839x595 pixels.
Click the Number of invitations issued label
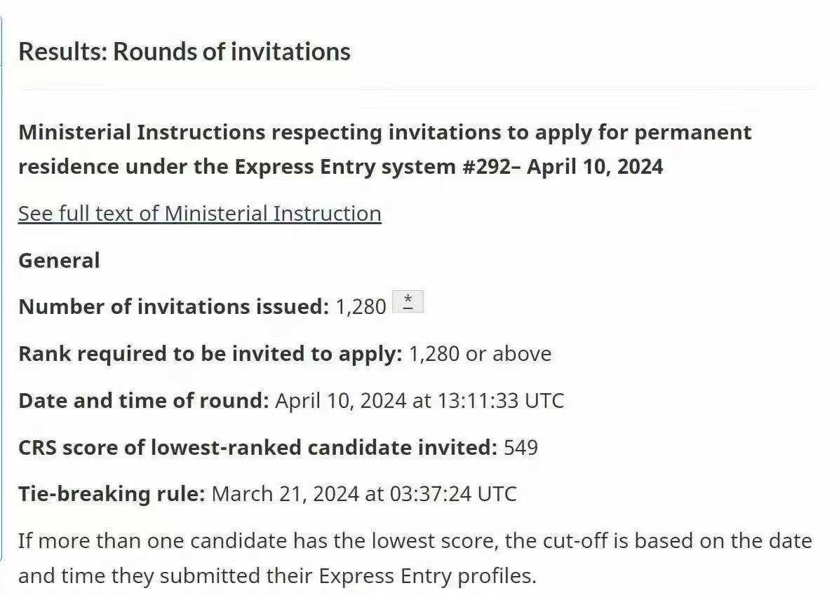click(173, 307)
